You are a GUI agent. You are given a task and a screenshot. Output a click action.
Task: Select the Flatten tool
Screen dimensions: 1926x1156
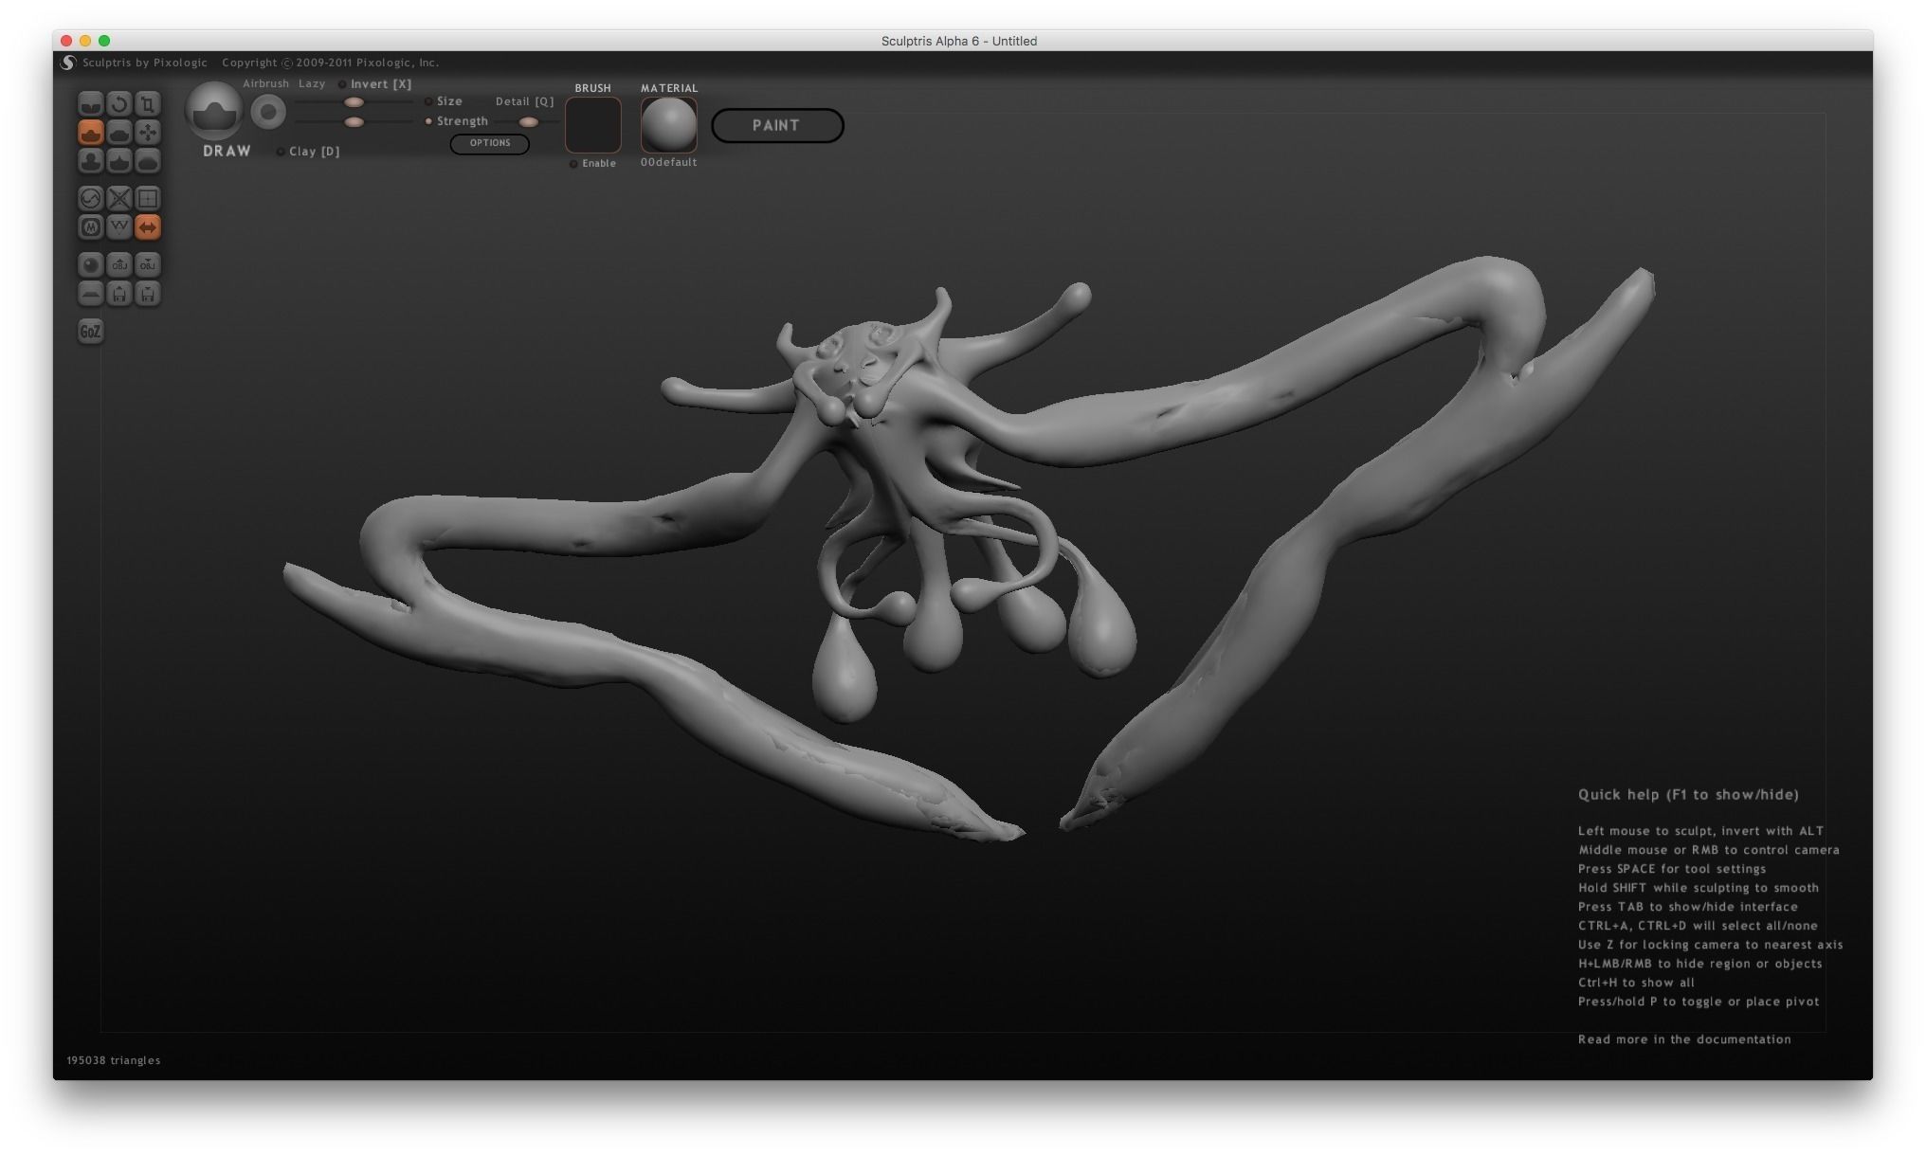coord(118,132)
